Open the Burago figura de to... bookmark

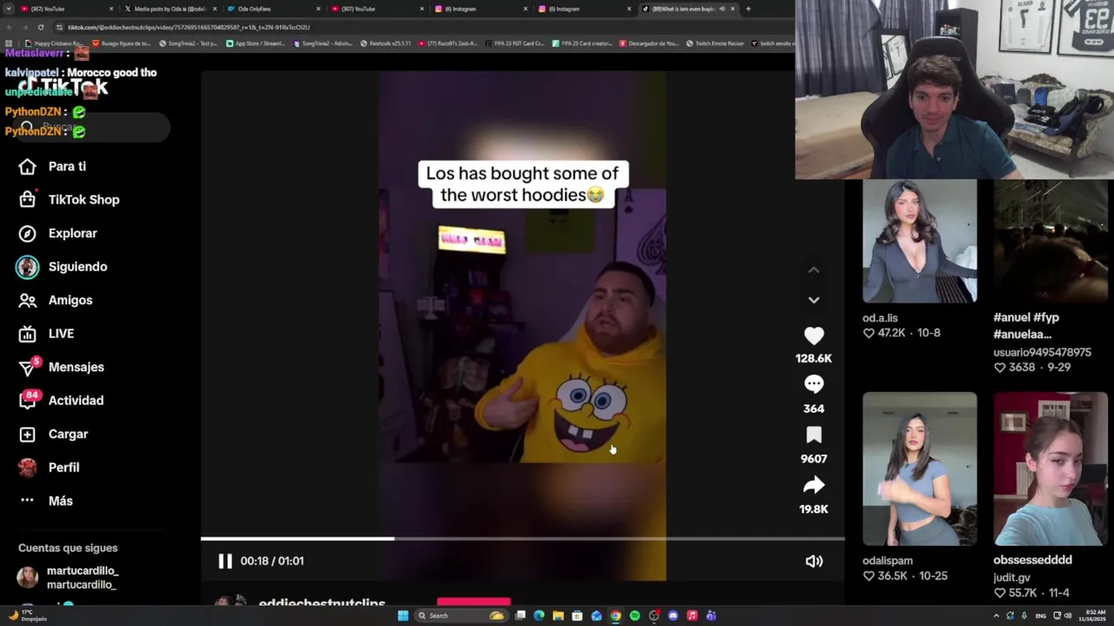121,43
